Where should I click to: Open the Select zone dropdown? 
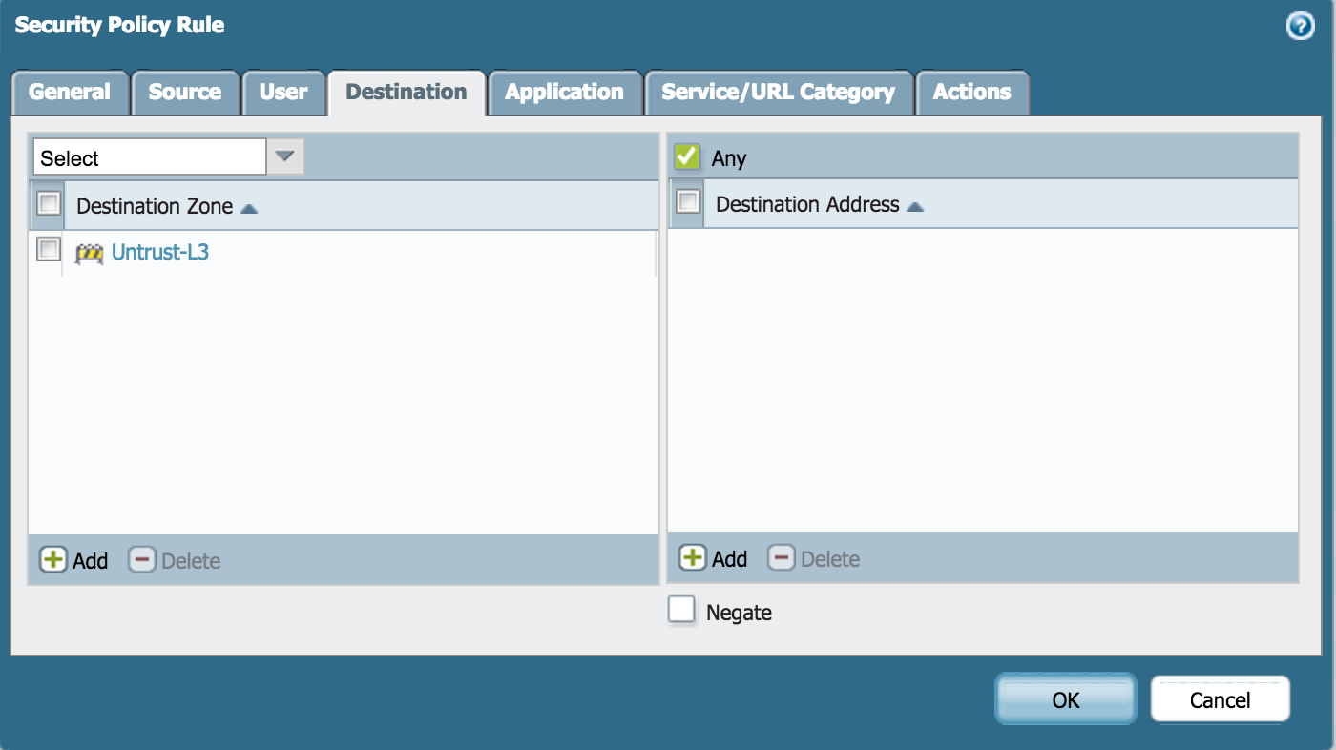coord(284,156)
